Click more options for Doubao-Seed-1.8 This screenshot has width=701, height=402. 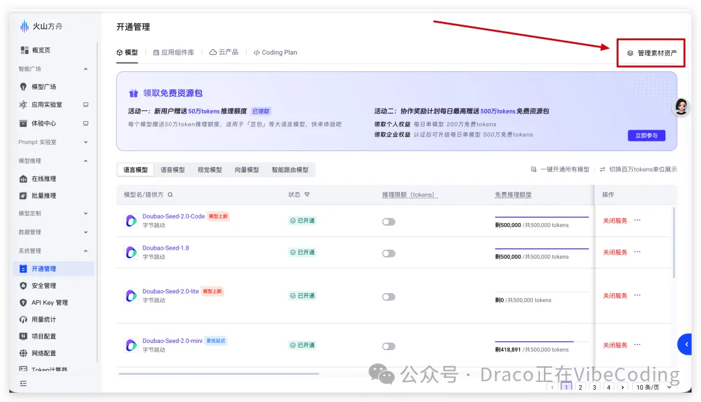pyautogui.click(x=637, y=252)
